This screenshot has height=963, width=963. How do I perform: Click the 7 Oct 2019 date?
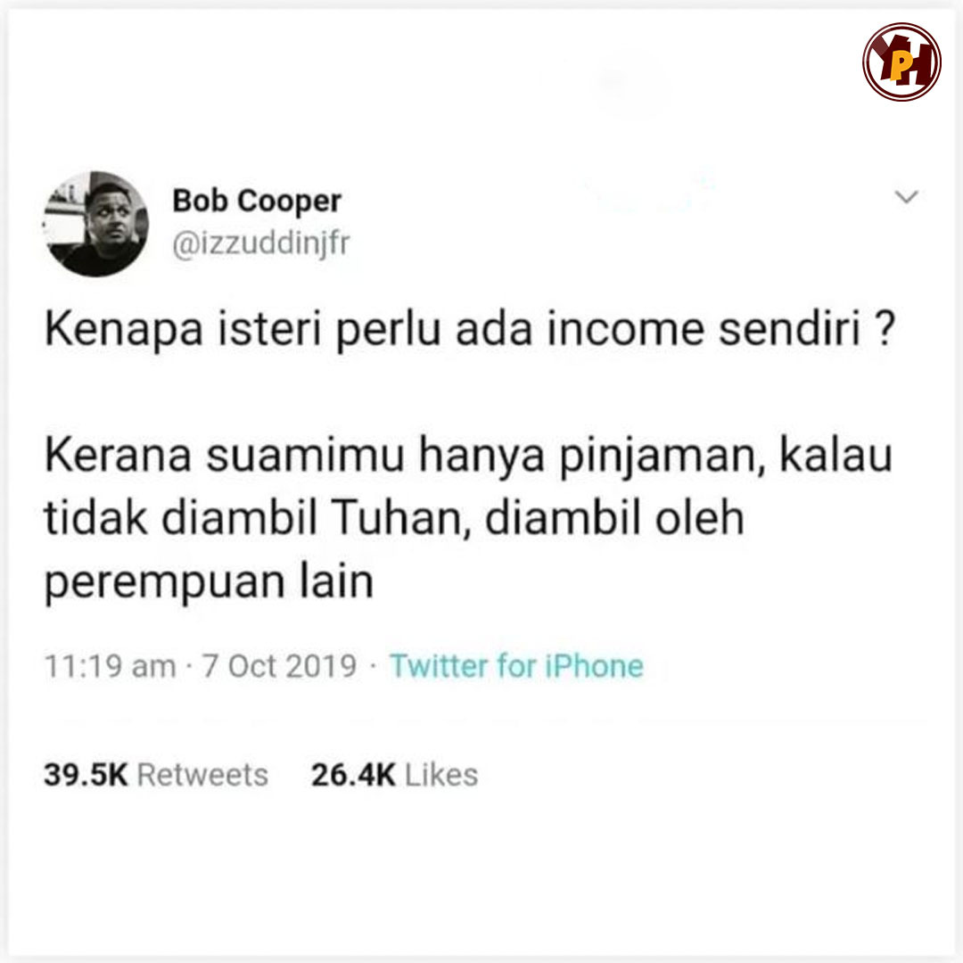[x=279, y=666]
